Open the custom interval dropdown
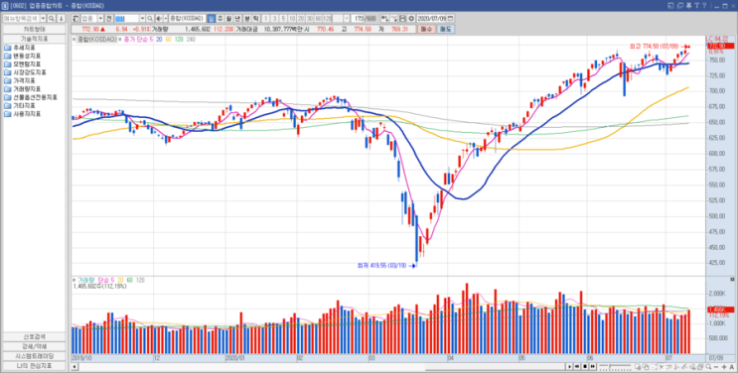 click(x=347, y=18)
